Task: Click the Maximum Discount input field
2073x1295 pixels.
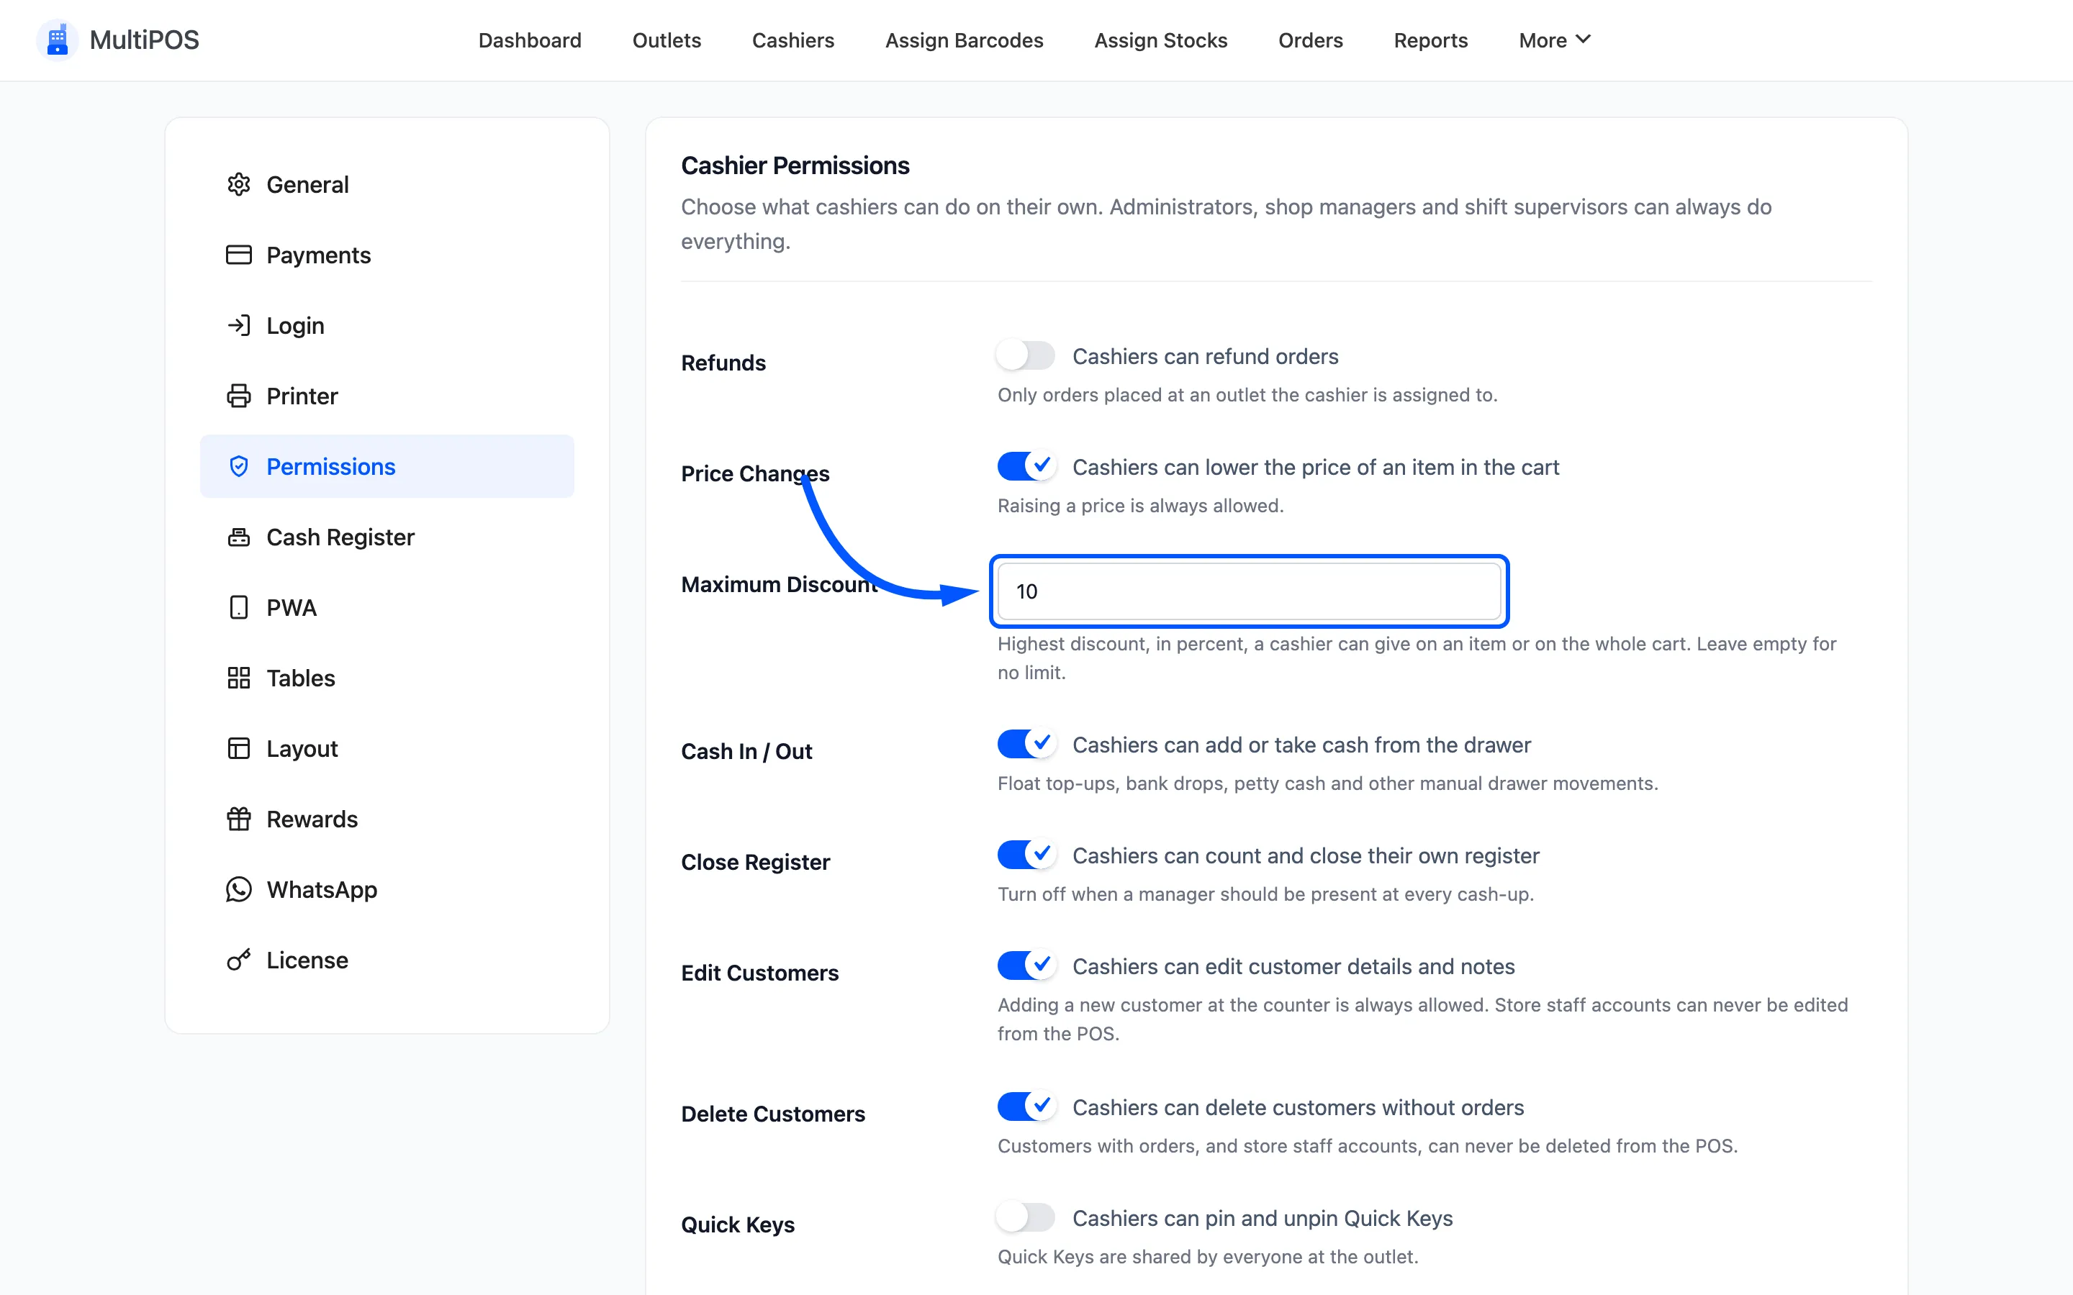Action: tap(1249, 591)
